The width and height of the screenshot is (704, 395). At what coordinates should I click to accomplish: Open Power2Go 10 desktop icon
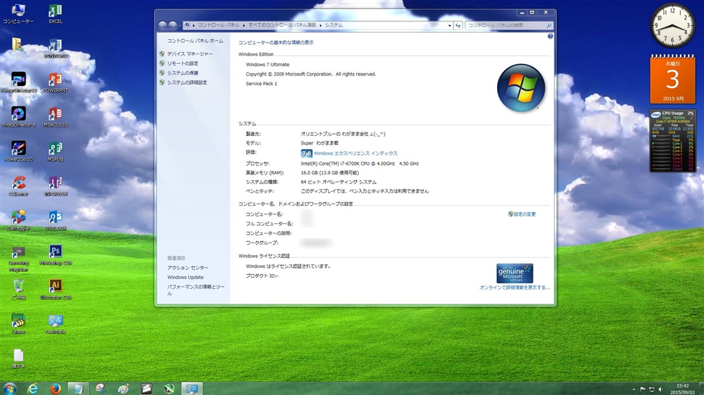point(19,152)
